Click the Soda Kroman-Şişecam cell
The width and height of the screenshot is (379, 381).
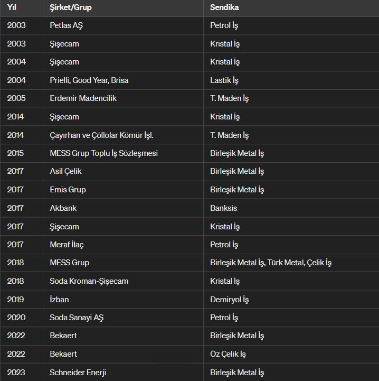click(x=89, y=281)
